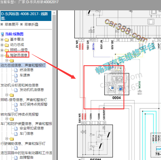Click the 当前:线路图 heading link

point(14,34)
